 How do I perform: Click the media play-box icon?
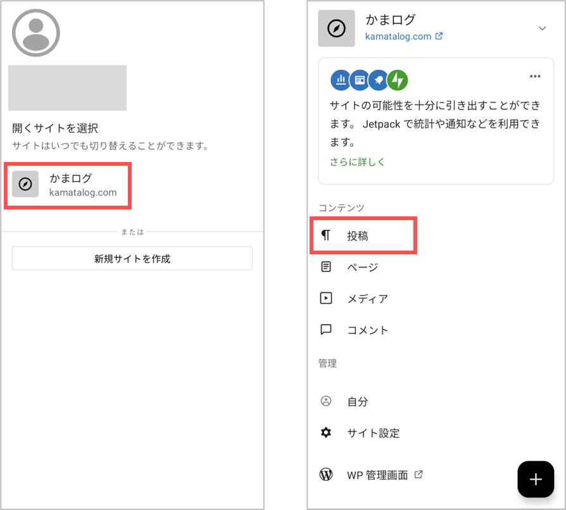point(326,298)
